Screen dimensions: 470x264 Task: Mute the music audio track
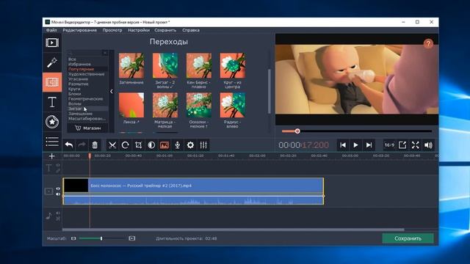point(58,213)
